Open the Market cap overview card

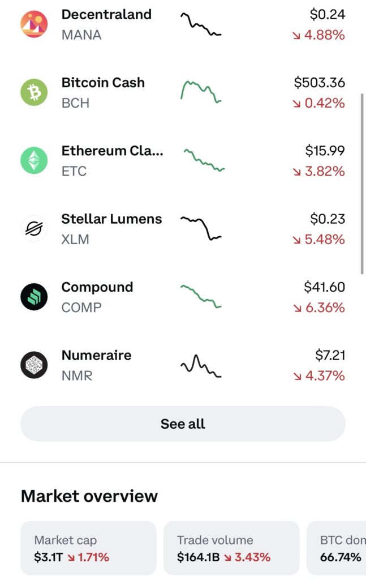[x=88, y=548]
